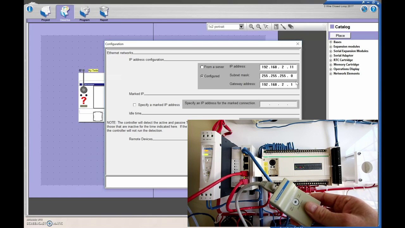Click the blue info icon at top left
Image resolution: width=405 pixels, height=228 pixels.
[30, 9]
